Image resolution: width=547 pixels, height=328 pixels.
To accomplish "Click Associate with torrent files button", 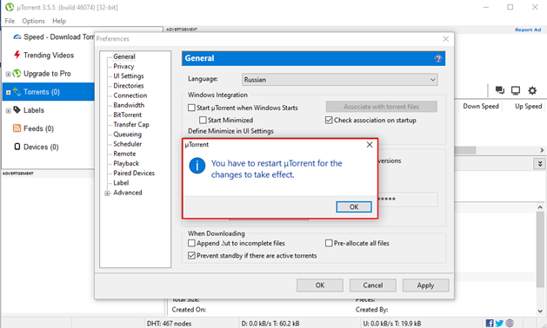I will [x=381, y=107].
